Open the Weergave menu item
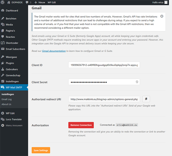 click(x=11, y=57)
